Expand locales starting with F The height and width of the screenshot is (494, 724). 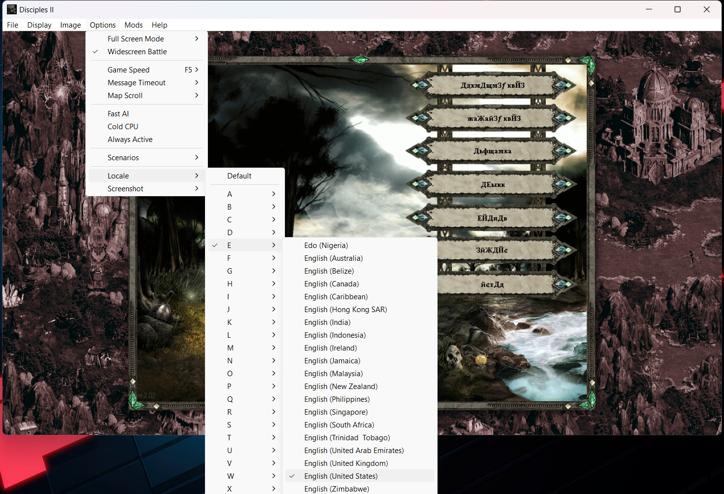[x=245, y=258]
